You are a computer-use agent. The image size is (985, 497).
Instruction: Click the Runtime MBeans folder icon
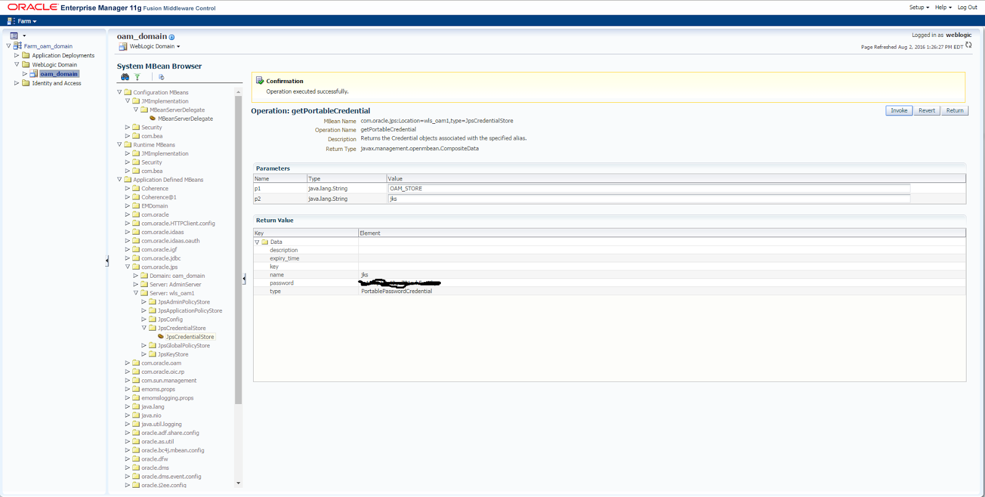click(128, 145)
